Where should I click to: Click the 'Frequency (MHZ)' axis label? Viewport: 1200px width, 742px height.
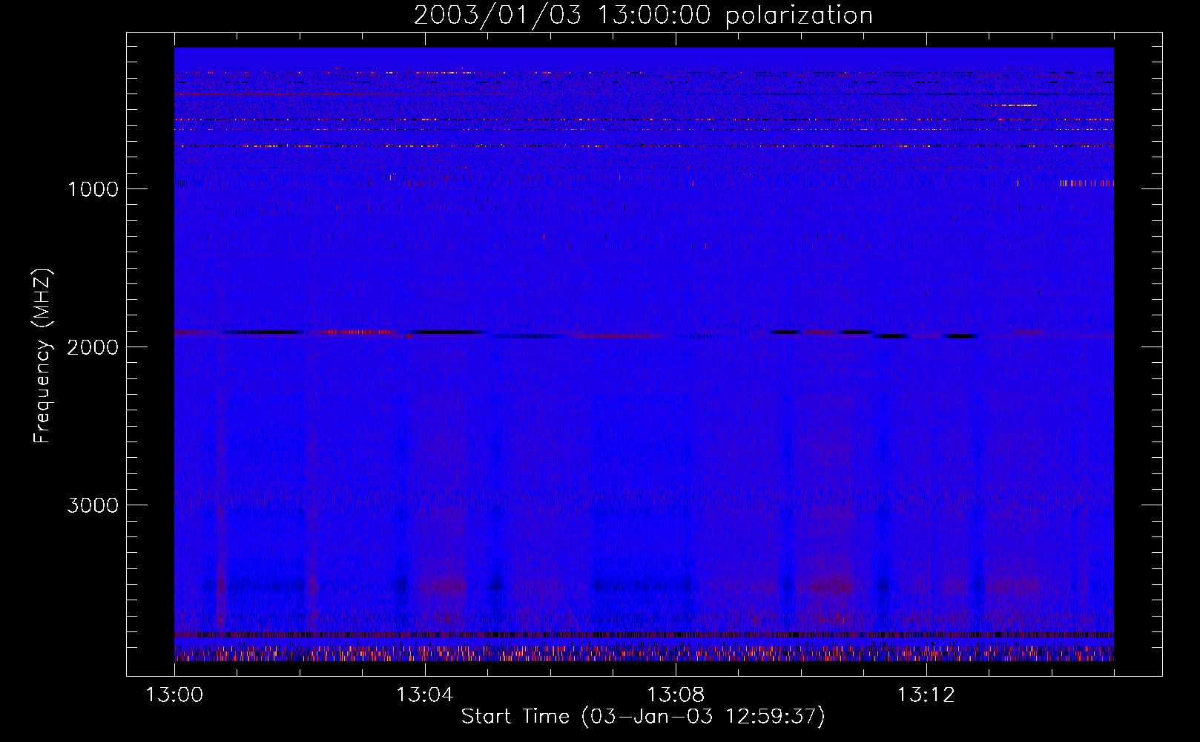(x=42, y=356)
